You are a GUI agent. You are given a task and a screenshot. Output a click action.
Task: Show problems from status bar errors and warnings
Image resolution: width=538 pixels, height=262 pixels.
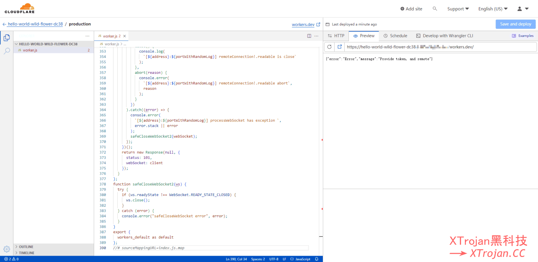click(x=11, y=259)
